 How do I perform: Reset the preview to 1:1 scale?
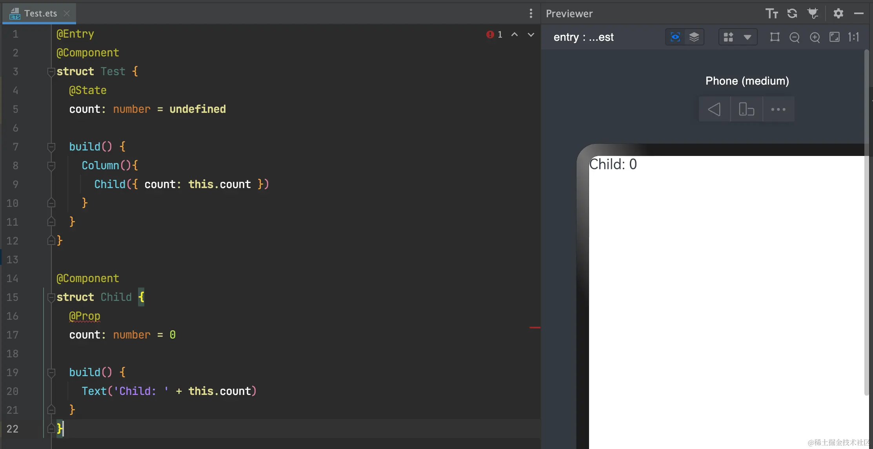[x=853, y=37]
